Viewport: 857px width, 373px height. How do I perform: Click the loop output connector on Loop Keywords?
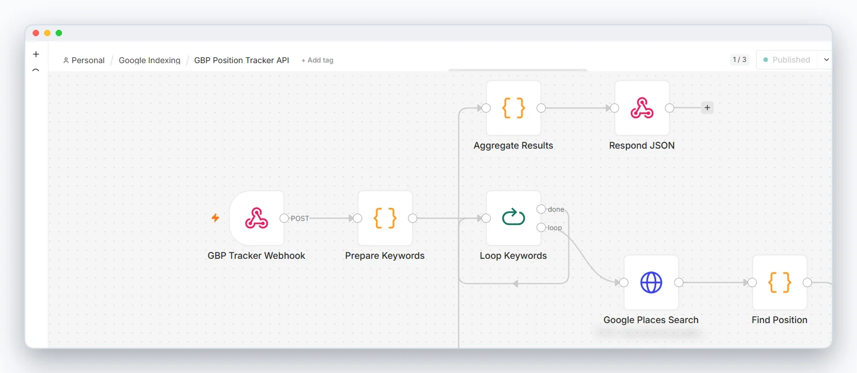541,227
